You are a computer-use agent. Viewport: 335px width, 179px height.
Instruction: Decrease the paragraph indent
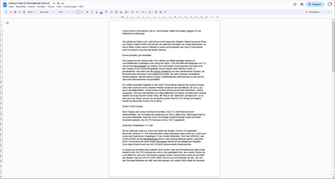[x=156, y=12]
